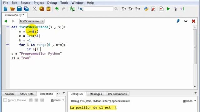Open Exceptions panel Options dropdown
200x112 pixels.
tap(57, 100)
